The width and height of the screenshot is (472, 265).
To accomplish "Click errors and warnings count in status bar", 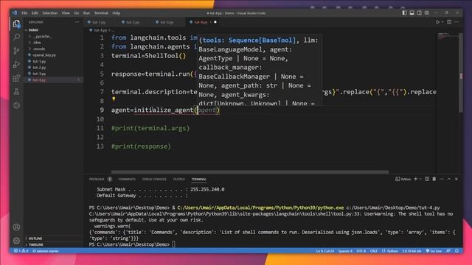I will [x=21, y=251].
